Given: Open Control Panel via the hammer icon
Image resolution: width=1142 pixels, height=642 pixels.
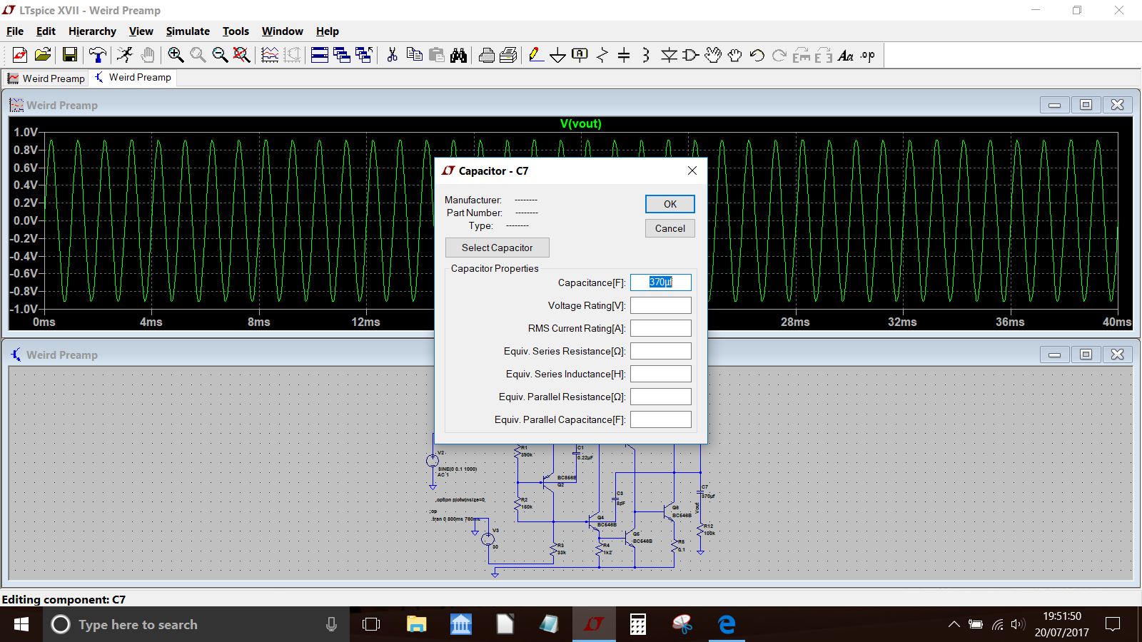Looking at the screenshot, I should [97, 55].
